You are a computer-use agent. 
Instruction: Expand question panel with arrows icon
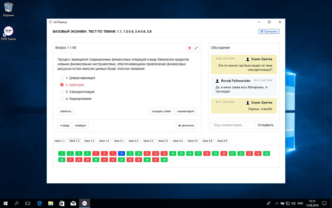point(196,48)
